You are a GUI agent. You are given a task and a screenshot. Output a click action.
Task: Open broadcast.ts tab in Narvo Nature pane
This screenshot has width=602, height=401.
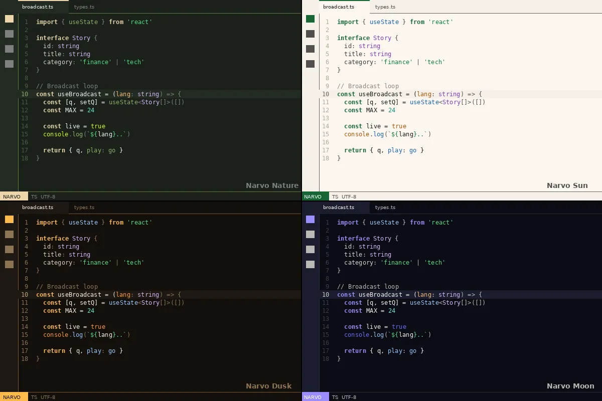(43, 7)
